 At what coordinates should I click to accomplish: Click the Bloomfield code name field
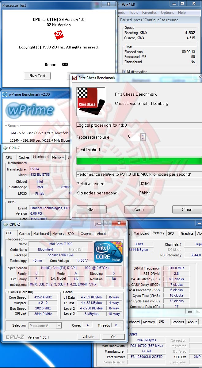click(x=46, y=250)
